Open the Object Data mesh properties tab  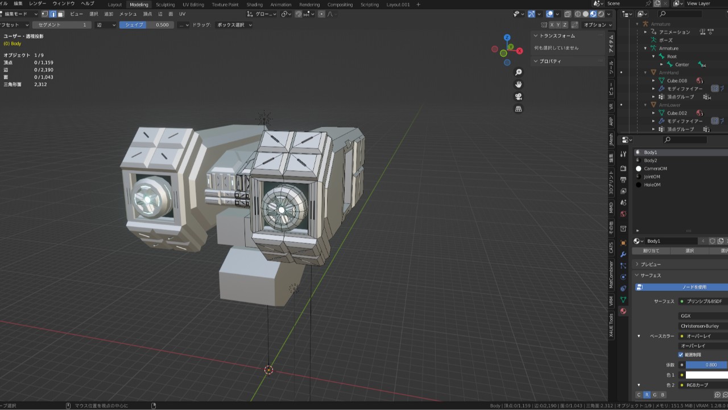[x=623, y=300]
